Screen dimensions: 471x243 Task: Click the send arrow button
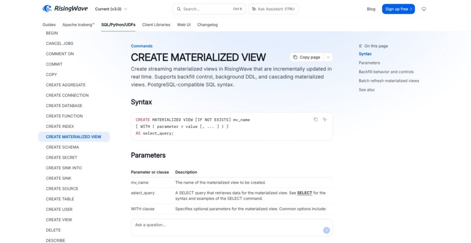327,231
